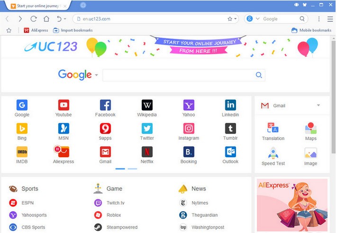
Task: Open the vertical three-dot menu
Action: (319, 19)
